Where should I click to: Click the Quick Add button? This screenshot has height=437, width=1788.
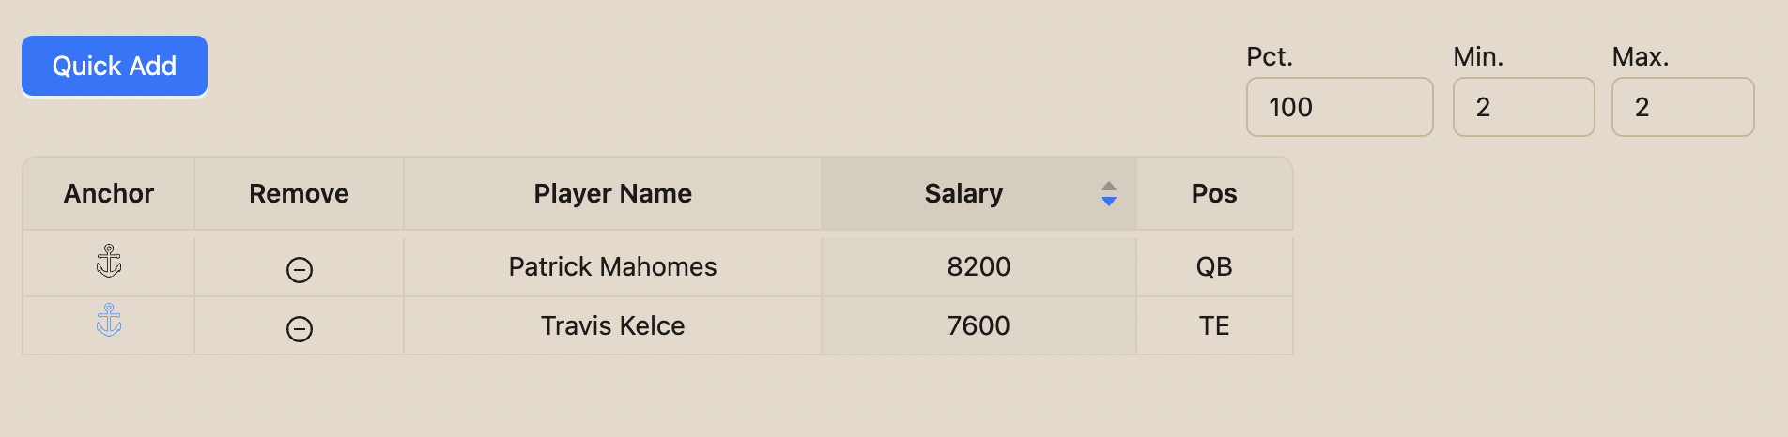tap(115, 66)
